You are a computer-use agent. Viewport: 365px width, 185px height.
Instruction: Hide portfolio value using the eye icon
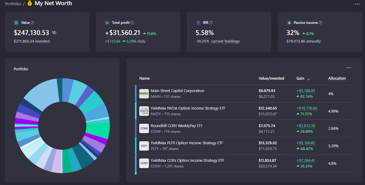tap(54, 33)
